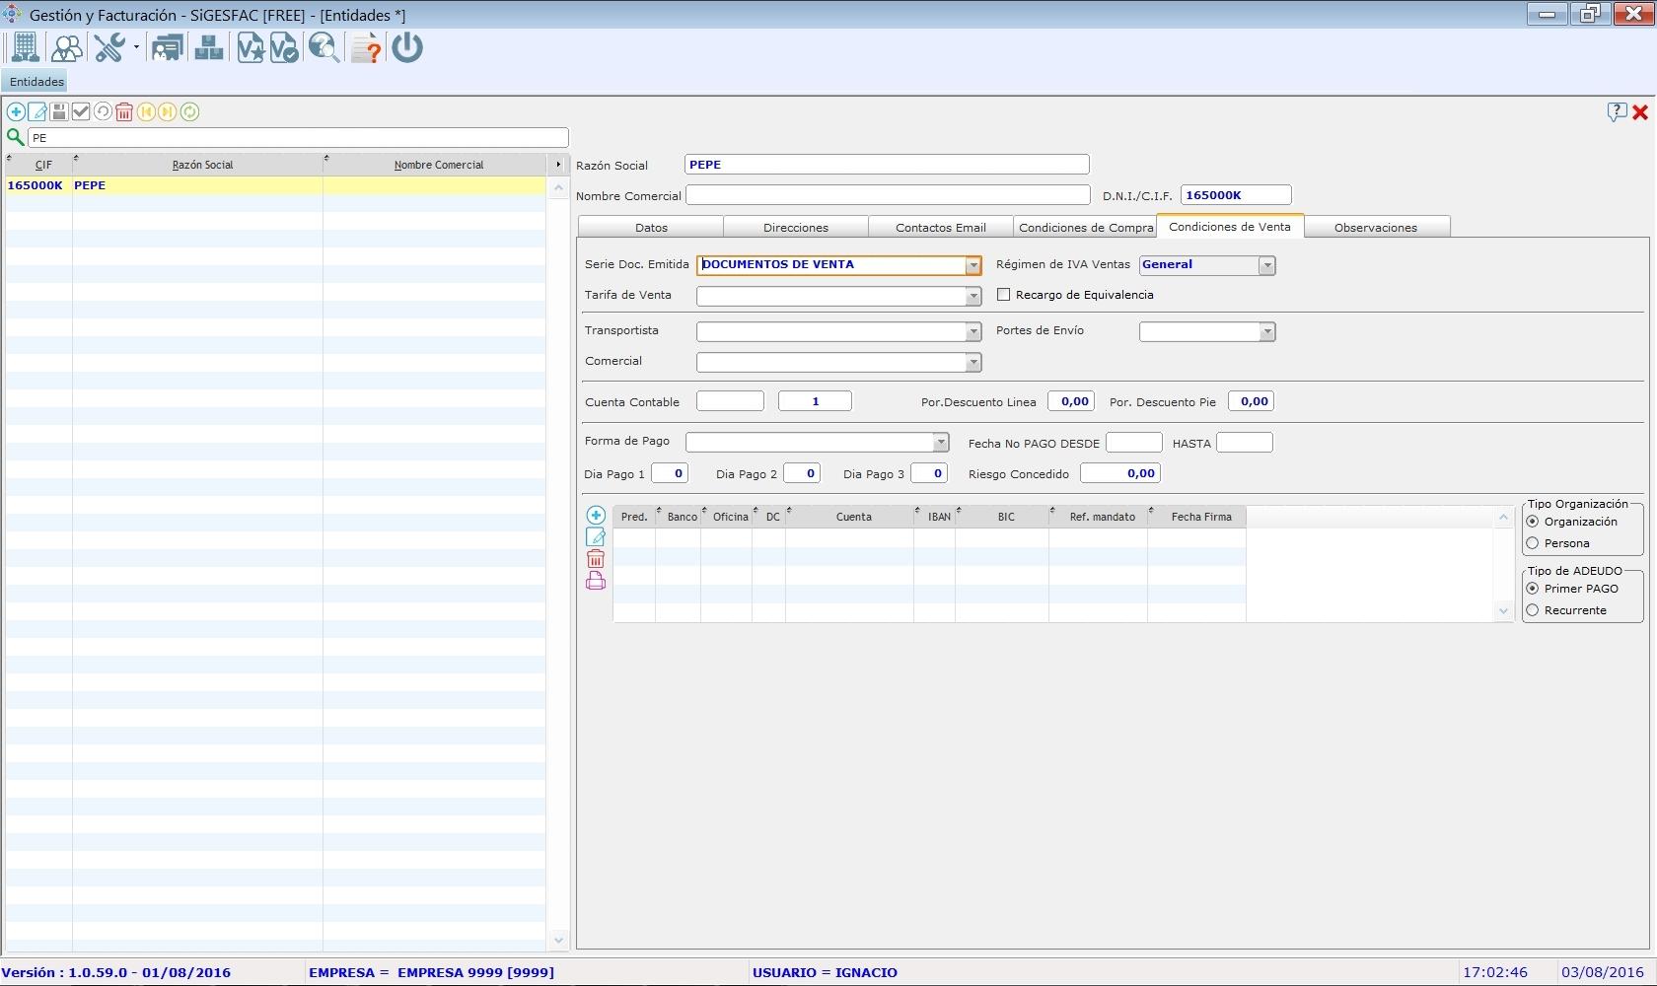1657x986 pixels.
Task: Click the search box containing PE
Action: pos(298,137)
